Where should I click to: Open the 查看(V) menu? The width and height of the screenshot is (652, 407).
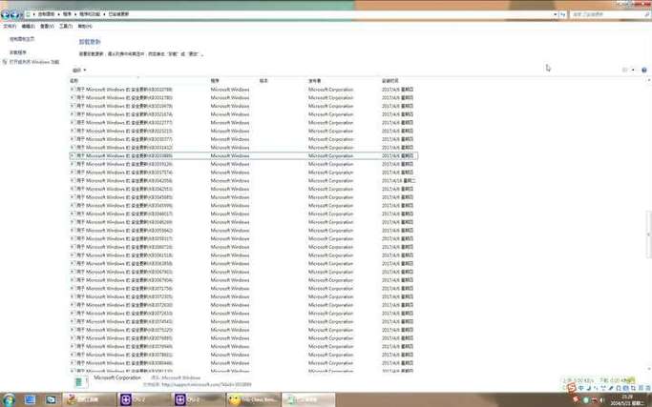pos(47,26)
